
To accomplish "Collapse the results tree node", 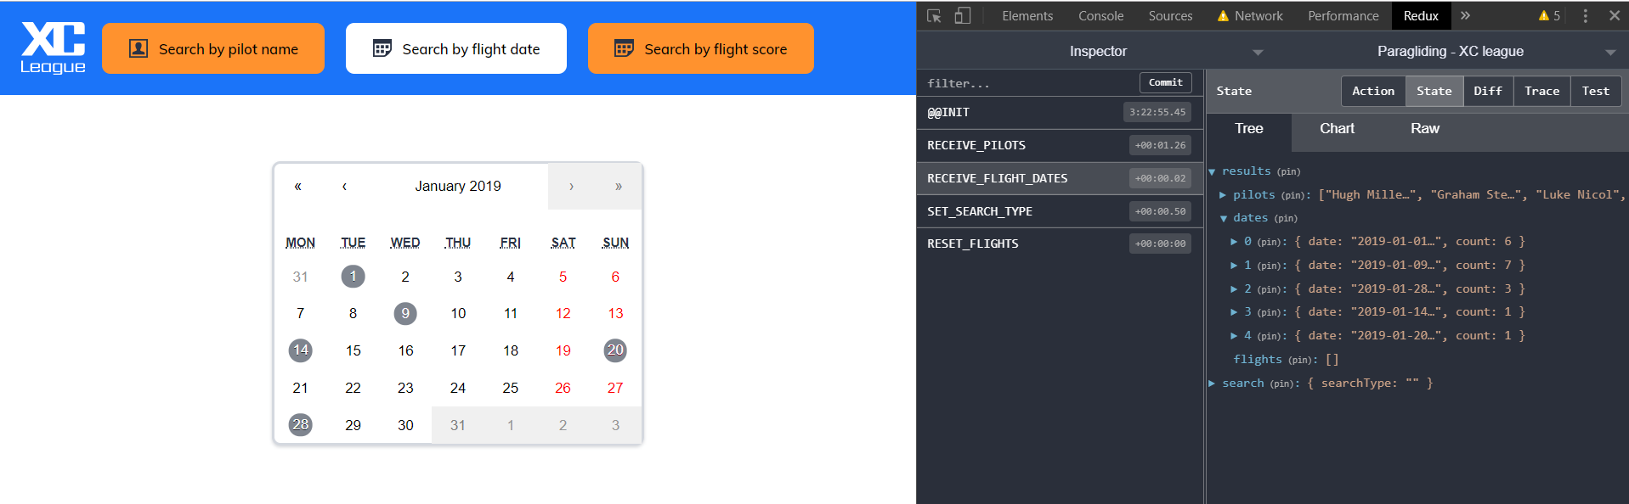I will (1213, 171).
